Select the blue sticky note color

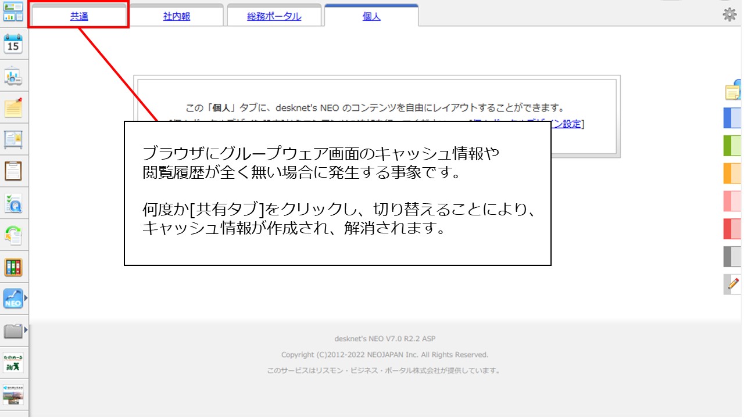[732, 118]
